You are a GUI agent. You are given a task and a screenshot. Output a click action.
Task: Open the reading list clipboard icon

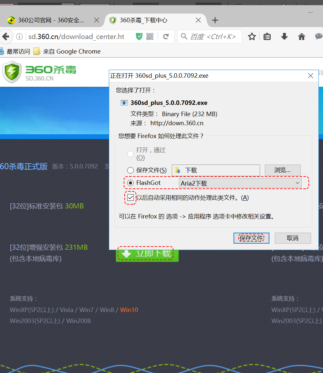pos(267,36)
